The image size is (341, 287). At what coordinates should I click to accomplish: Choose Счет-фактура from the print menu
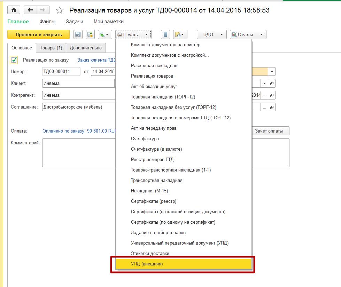pyautogui.click(x=145, y=138)
